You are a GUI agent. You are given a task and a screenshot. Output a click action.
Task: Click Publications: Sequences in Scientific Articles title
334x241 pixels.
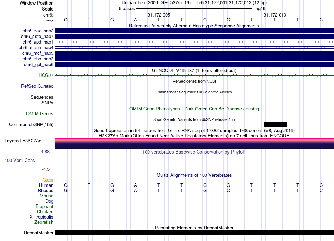[x=194, y=92]
